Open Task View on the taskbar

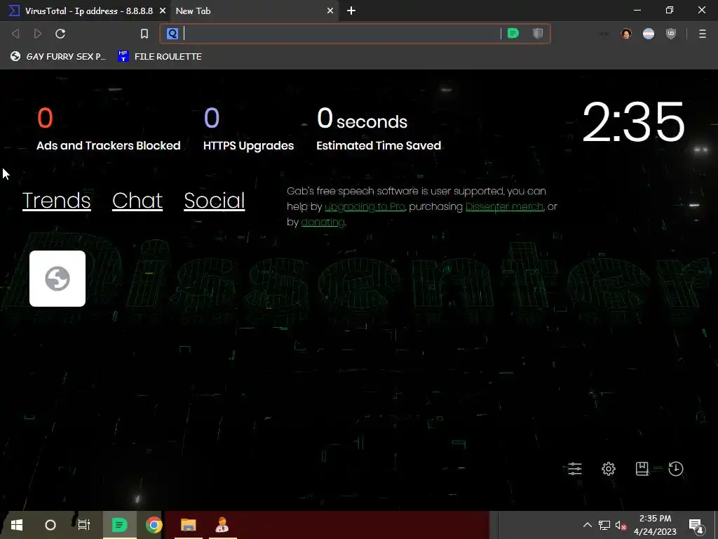pyautogui.click(x=84, y=525)
